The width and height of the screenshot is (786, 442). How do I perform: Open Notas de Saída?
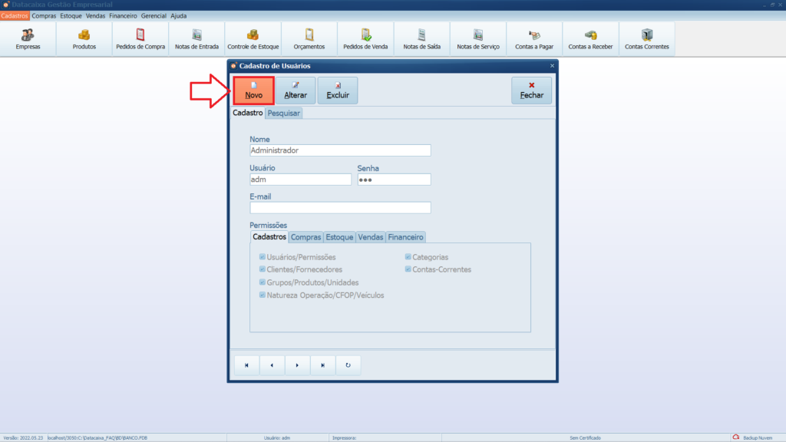pyautogui.click(x=421, y=39)
